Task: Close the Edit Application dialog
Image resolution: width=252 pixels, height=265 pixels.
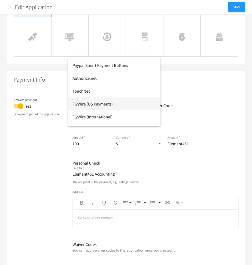Action: click(x=10, y=7)
